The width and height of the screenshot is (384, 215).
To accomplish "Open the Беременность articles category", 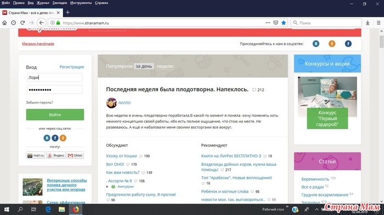I will coord(315,179).
